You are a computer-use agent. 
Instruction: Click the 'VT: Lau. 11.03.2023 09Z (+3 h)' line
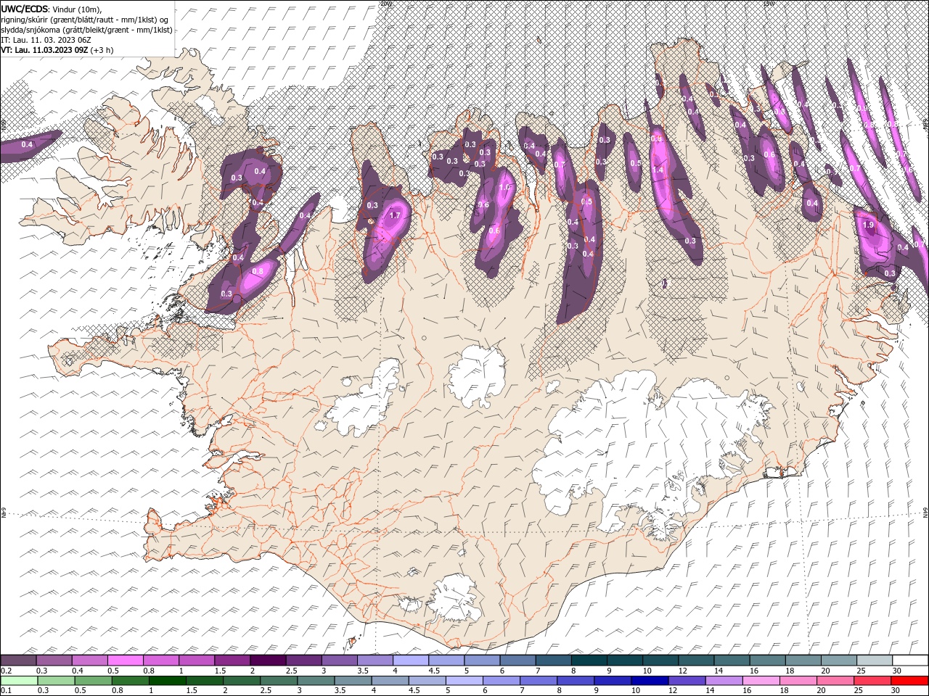click(x=57, y=50)
